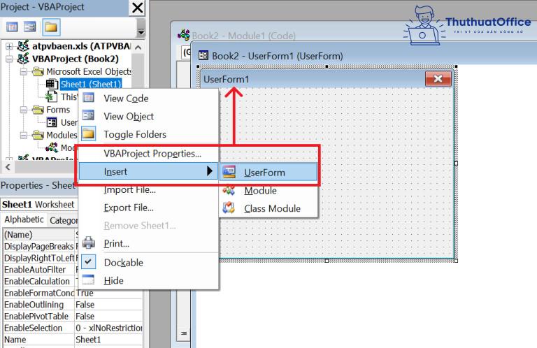
Task: Click the printer icon beside Print
Action: pyautogui.click(x=89, y=242)
